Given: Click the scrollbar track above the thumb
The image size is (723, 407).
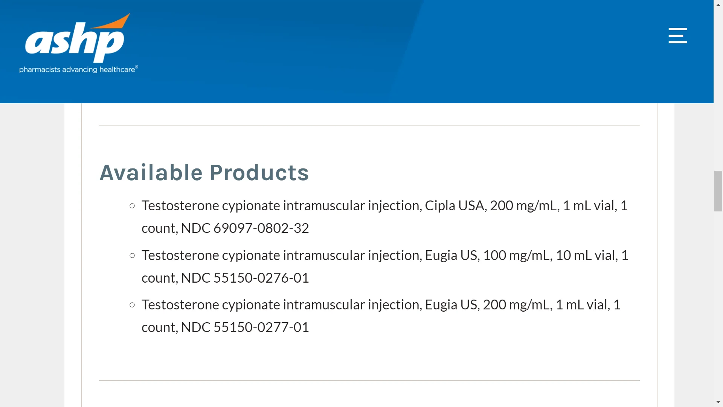Looking at the screenshot, I should click(x=718, y=90).
